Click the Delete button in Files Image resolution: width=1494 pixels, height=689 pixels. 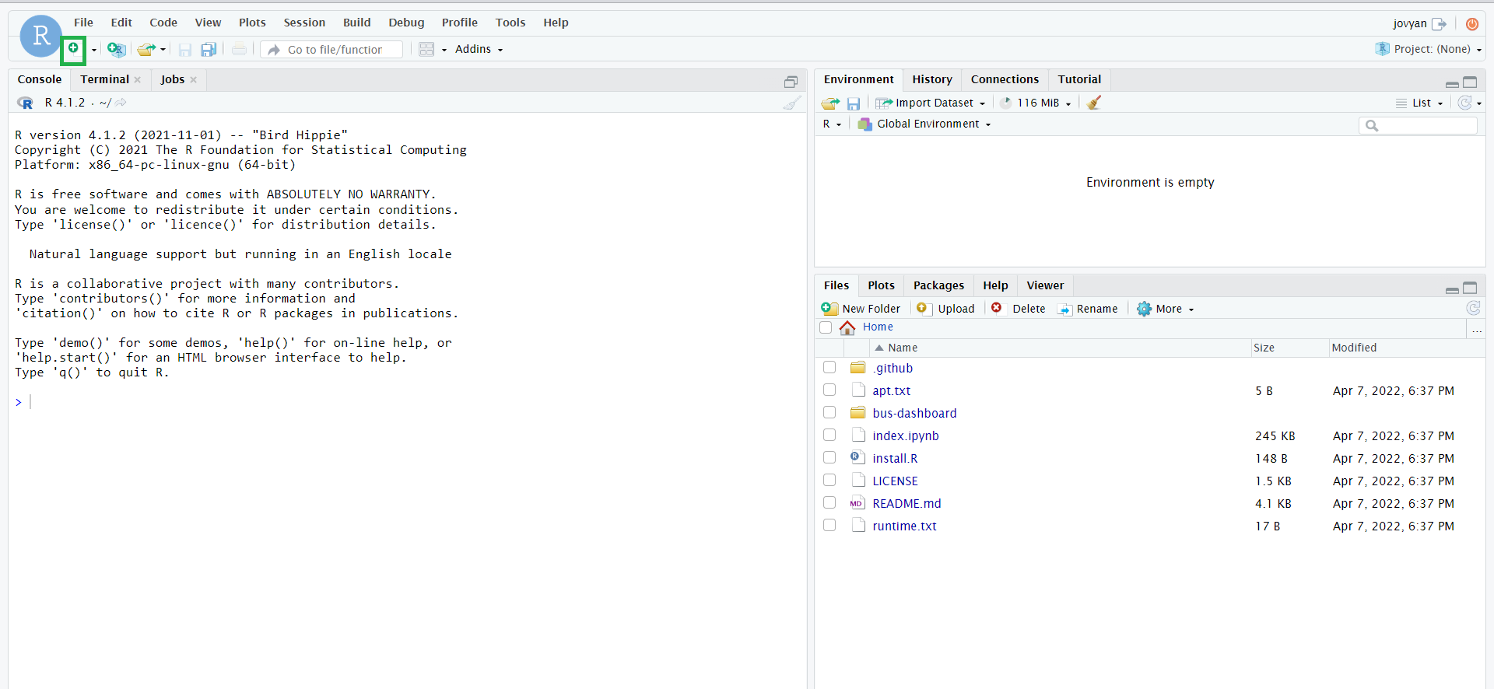point(1019,309)
